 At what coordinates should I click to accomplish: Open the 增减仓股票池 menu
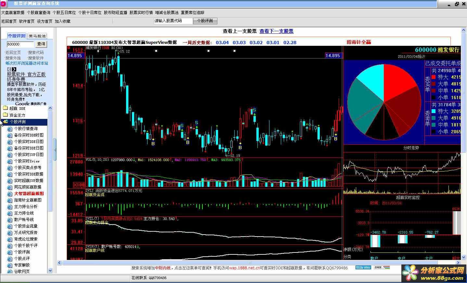pos(167,13)
